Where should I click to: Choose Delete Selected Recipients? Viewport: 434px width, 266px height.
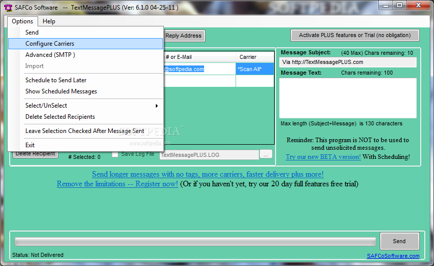coord(85,117)
